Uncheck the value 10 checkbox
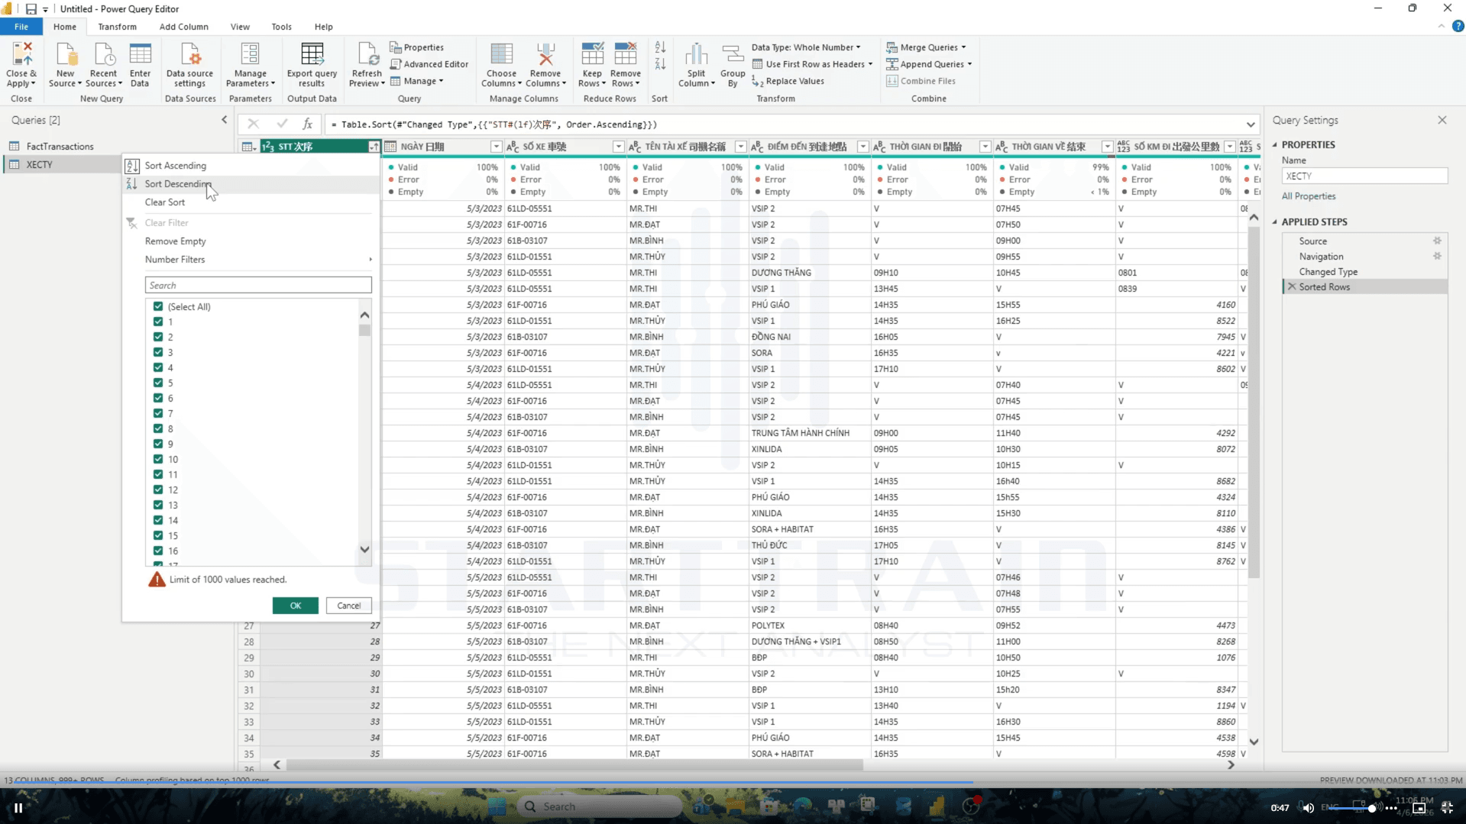1466x824 pixels. (158, 459)
